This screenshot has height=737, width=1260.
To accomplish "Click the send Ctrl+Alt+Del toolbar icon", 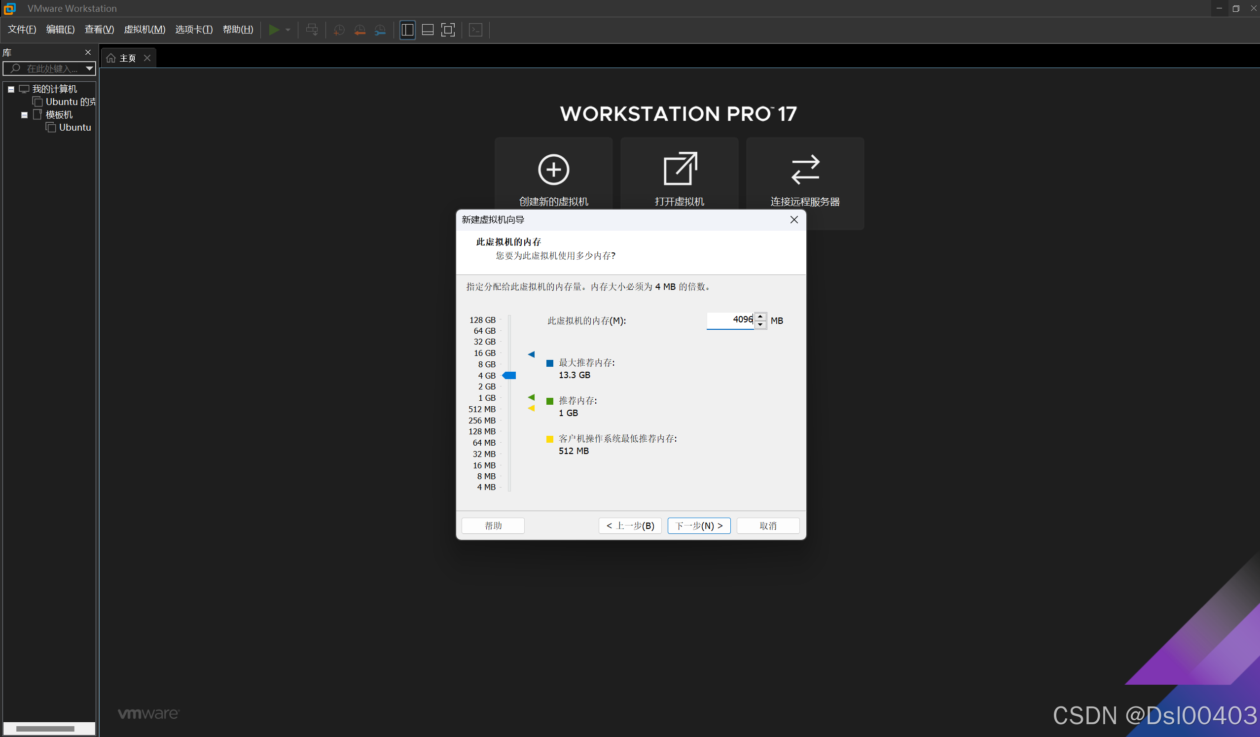I will pos(312,30).
